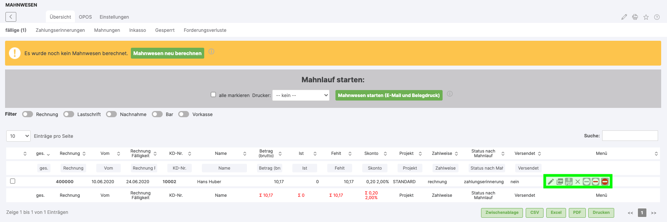The height and width of the screenshot is (222, 667).
Task: Mark page as favorite with star icon
Action: pos(646,17)
